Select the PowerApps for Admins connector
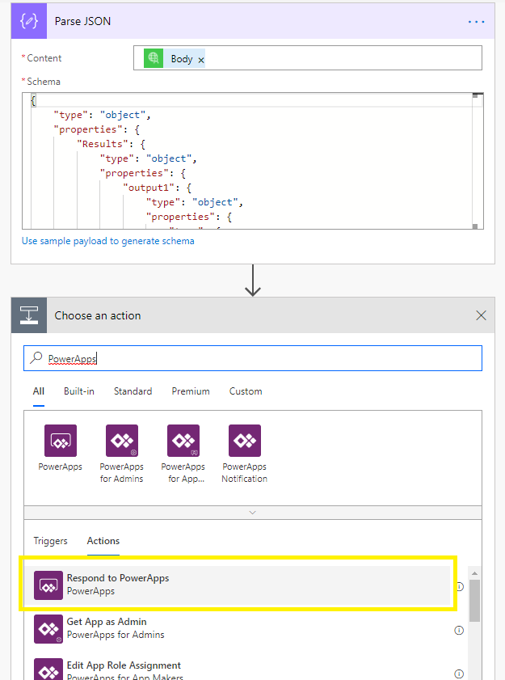Image resolution: width=505 pixels, height=680 pixels. [121, 441]
